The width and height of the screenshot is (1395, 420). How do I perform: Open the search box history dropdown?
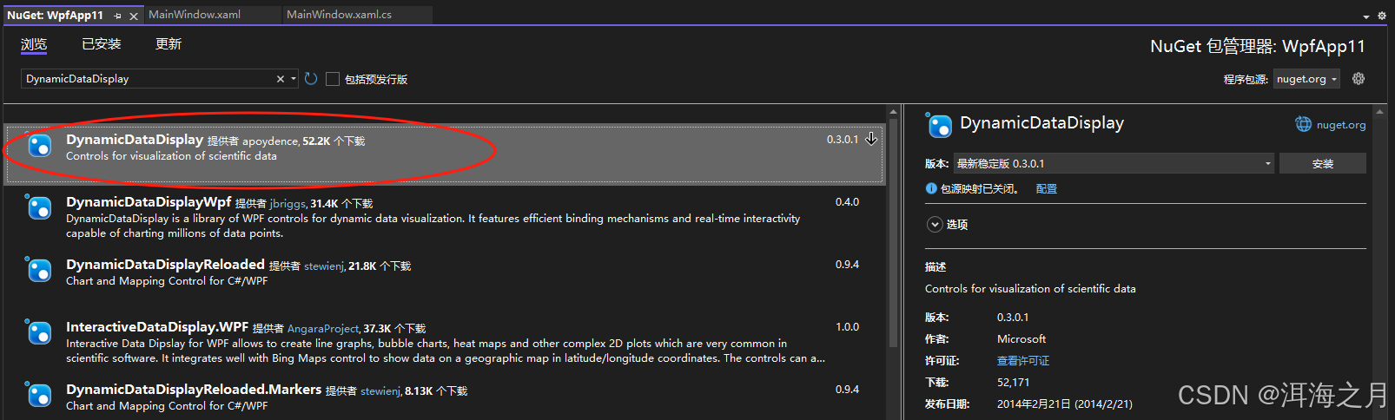(294, 79)
